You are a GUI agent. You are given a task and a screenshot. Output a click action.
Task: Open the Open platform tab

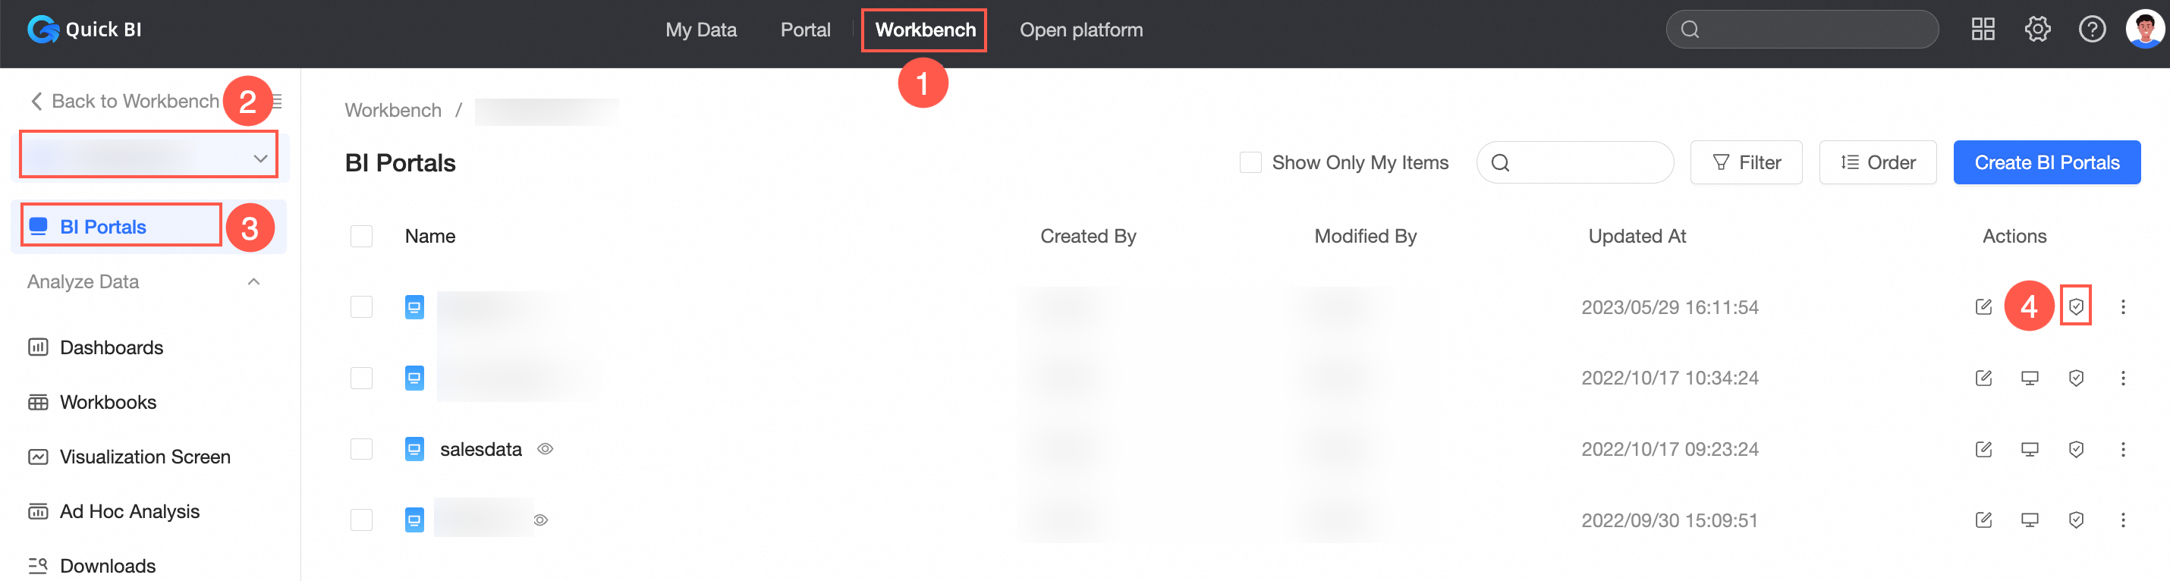(1080, 30)
